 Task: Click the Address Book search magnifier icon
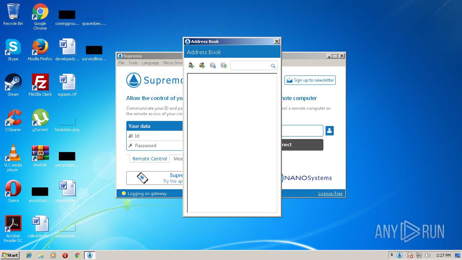coord(273,66)
